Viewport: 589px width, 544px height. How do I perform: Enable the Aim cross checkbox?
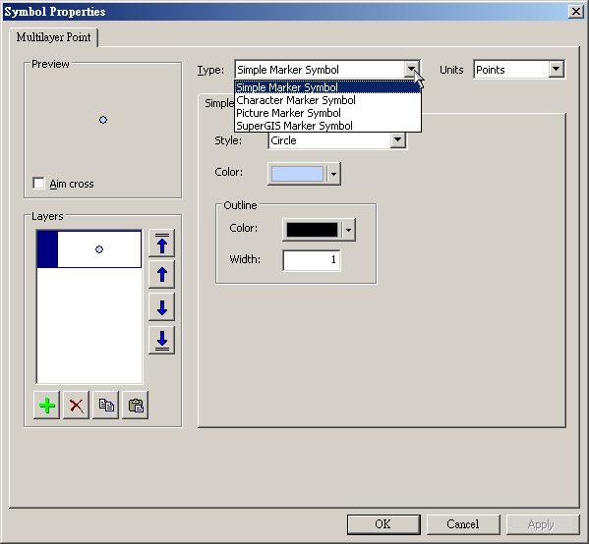pos(38,183)
